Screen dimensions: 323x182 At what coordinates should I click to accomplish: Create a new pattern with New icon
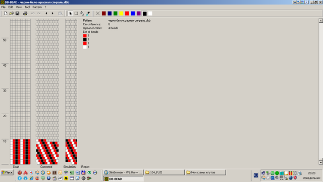coord(6,14)
